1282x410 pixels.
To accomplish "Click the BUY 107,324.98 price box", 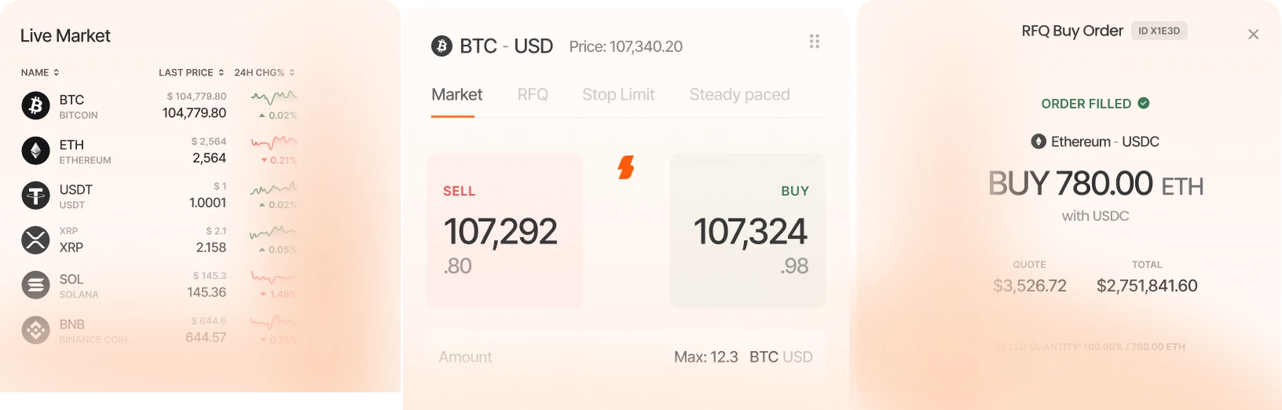I will pyautogui.click(x=748, y=230).
